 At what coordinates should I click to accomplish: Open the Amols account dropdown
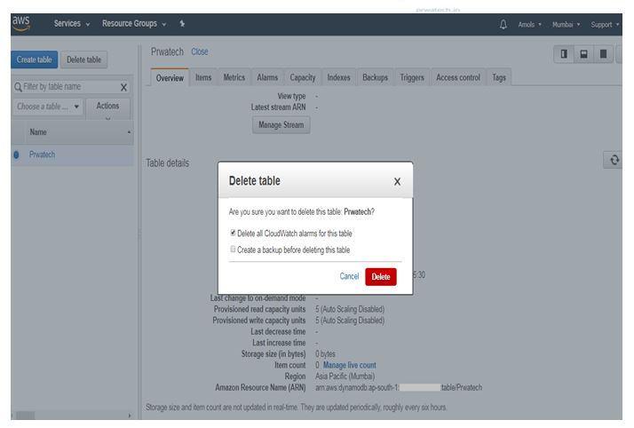[x=530, y=25]
